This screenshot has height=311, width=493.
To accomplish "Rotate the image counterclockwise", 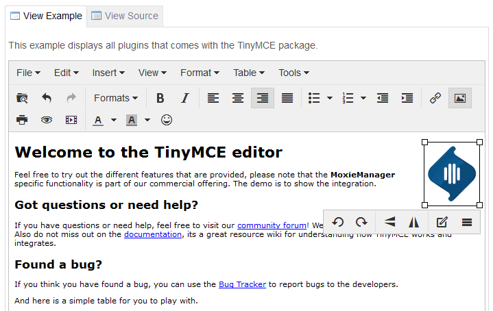I will click(x=337, y=223).
